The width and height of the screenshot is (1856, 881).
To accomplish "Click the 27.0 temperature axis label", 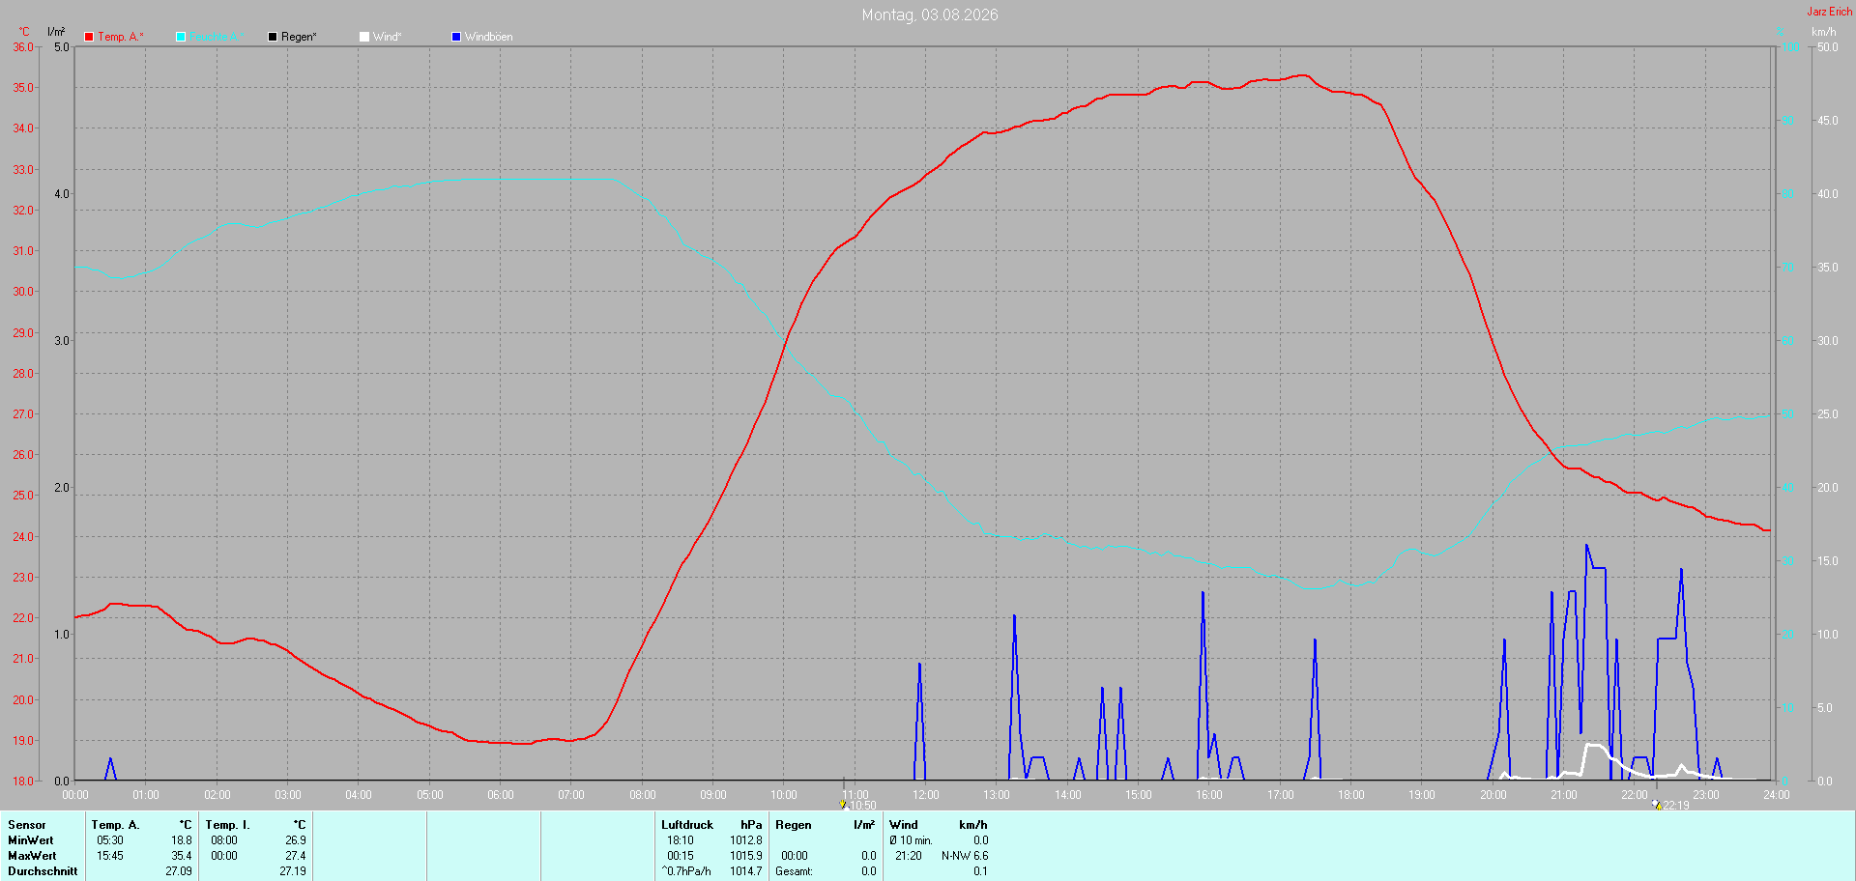I will pos(23,413).
